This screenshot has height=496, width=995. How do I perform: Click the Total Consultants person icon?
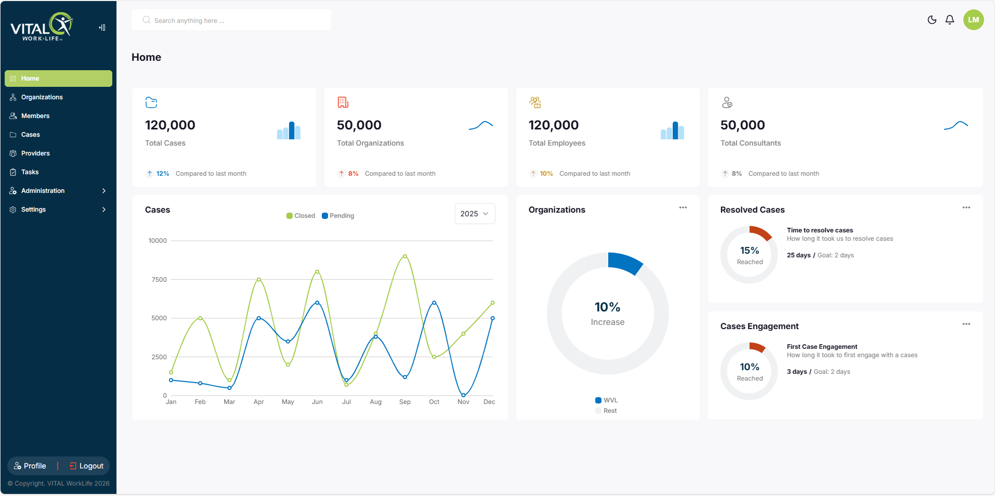(x=727, y=102)
